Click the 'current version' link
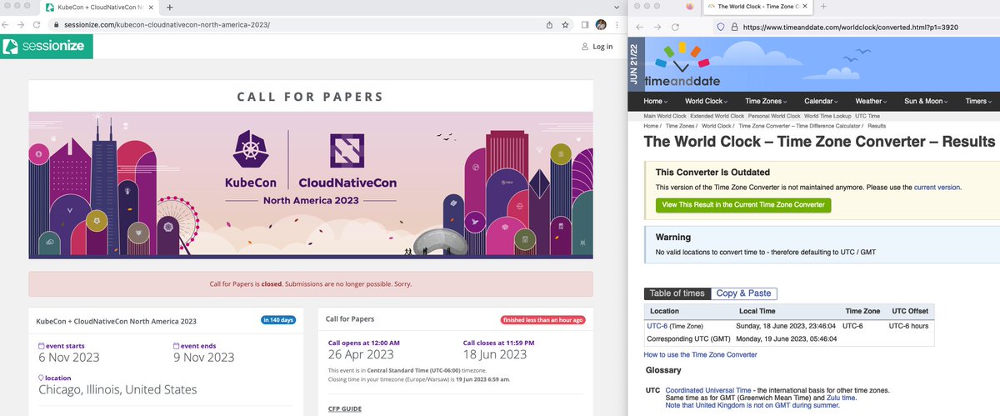 tap(937, 187)
